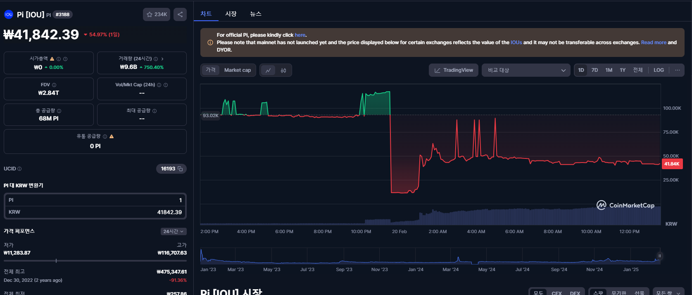The width and height of the screenshot is (692, 295).
Task: Open the 차트 tab
Action: (x=206, y=14)
